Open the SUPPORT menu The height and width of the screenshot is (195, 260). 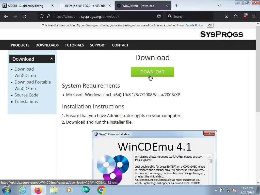tap(98, 45)
